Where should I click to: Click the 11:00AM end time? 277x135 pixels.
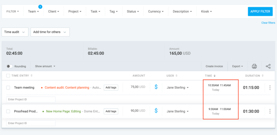pyautogui.click(x=225, y=109)
